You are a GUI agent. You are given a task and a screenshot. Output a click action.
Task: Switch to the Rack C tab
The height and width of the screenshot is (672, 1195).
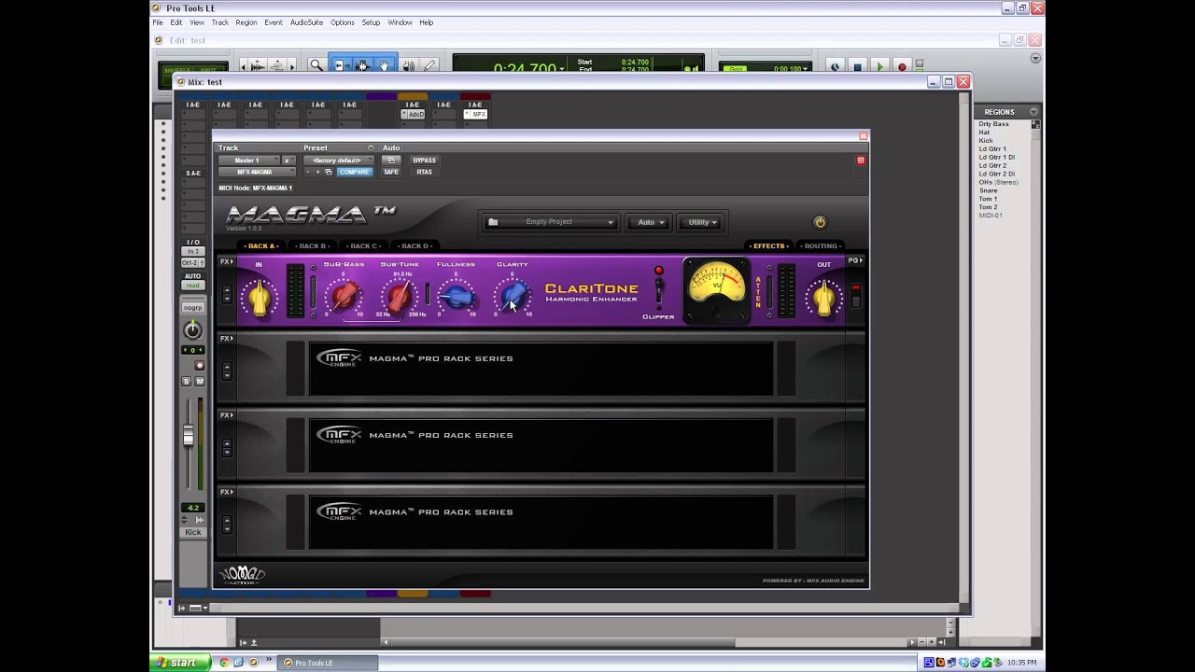point(363,246)
